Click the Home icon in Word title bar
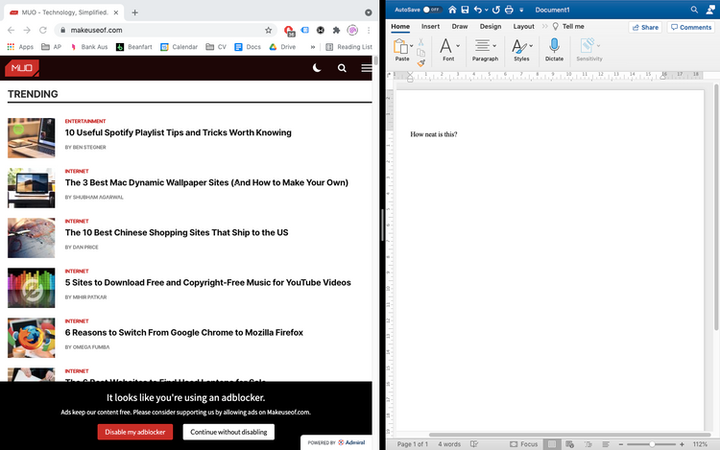Screen dimensions: 720x450 452,10
